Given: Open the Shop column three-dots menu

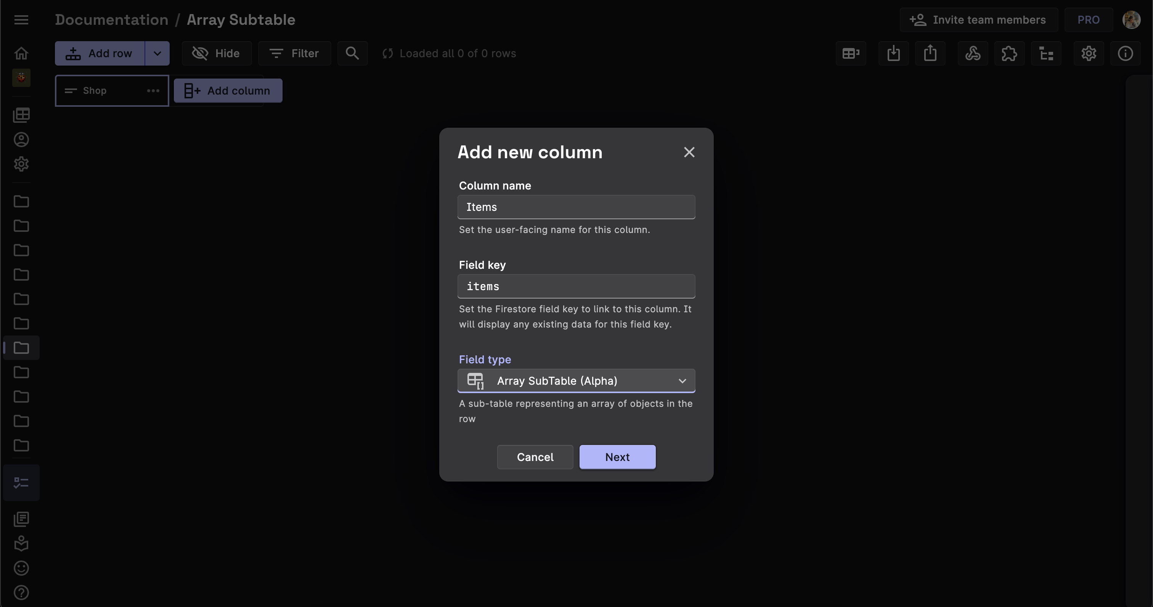Looking at the screenshot, I should (x=153, y=90).
